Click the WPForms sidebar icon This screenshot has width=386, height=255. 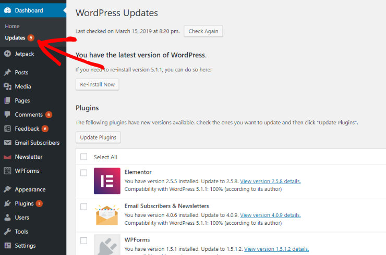[x=8, y=171]
